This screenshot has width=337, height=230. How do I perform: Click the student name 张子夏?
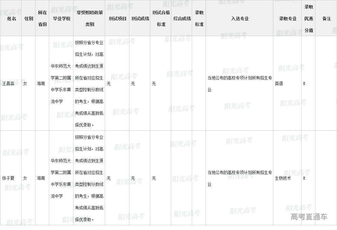(x=8, y=178)
